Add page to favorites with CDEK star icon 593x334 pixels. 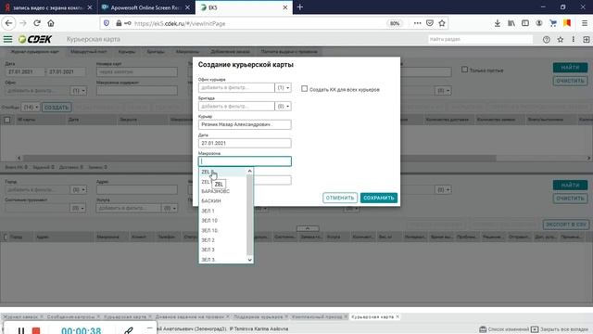point(561,39)
